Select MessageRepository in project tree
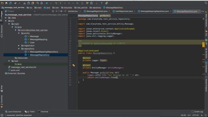208x117 pixels. 40,55
